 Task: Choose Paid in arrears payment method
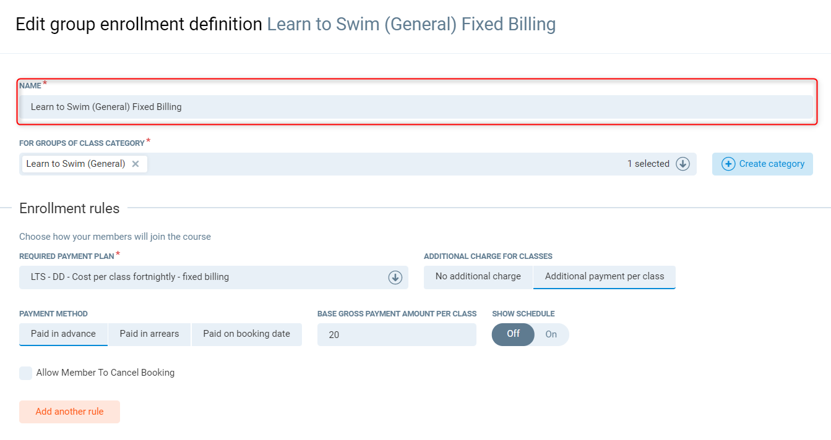coord(149,334)
